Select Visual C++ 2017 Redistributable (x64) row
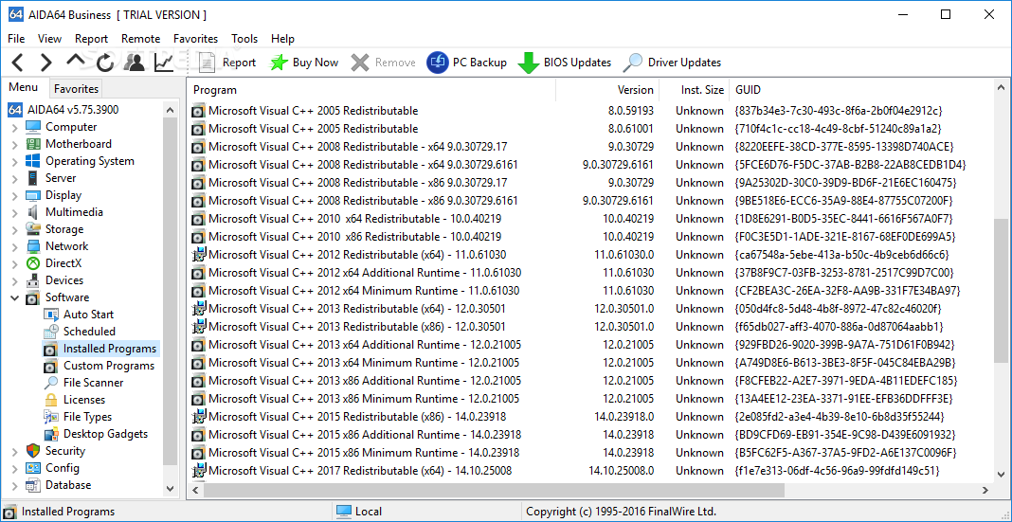 pos(591,471)
